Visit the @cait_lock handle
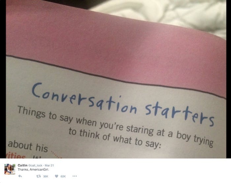The image size is (231, 183). click(35, 166)
